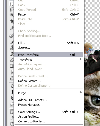Select the Rectangular Marquee tool
The width and height of the screenshot is (100, 126).
pyautogui.click(x=12, y=4)
